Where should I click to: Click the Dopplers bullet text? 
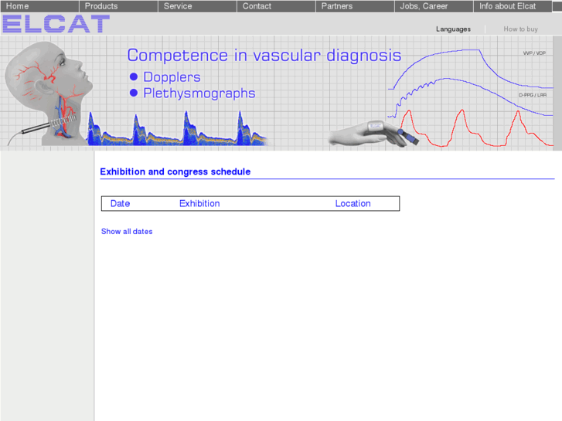[172, 77]
